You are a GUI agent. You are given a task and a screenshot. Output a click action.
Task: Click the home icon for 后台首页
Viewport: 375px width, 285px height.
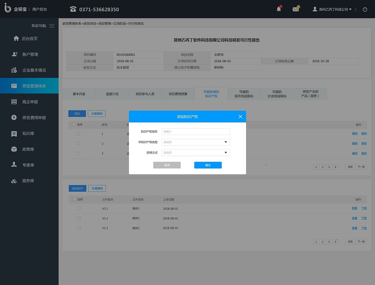coord(16,38)
